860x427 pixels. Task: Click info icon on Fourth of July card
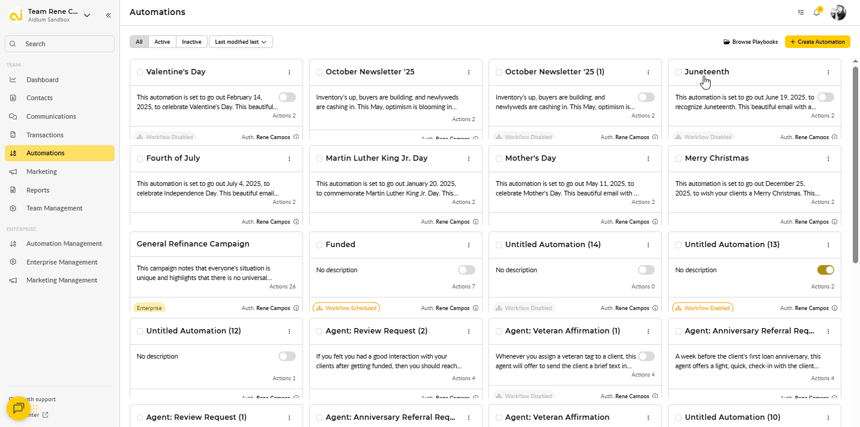(296, 222)
